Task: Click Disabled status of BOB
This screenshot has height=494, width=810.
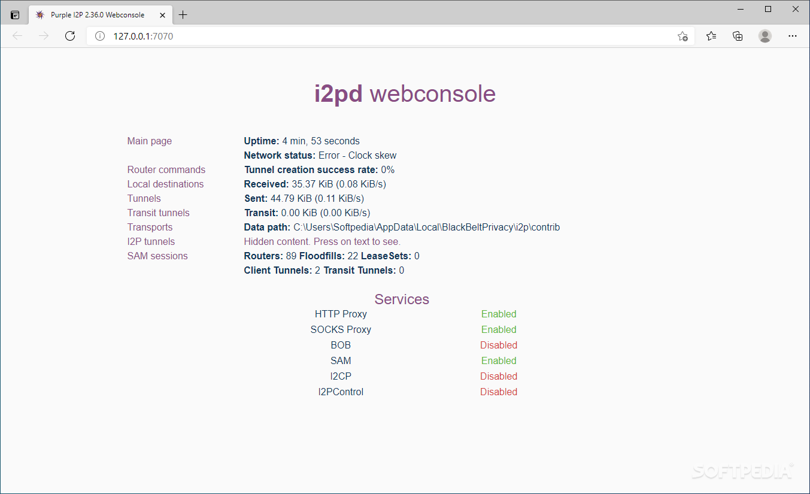Action: (x=499, y=345)
